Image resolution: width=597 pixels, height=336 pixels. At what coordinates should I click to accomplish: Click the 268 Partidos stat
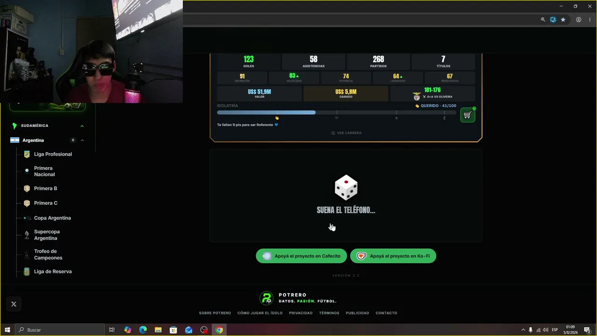[x=378, y=62]
